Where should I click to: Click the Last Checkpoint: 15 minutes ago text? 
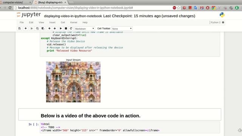tap(132, 16)
